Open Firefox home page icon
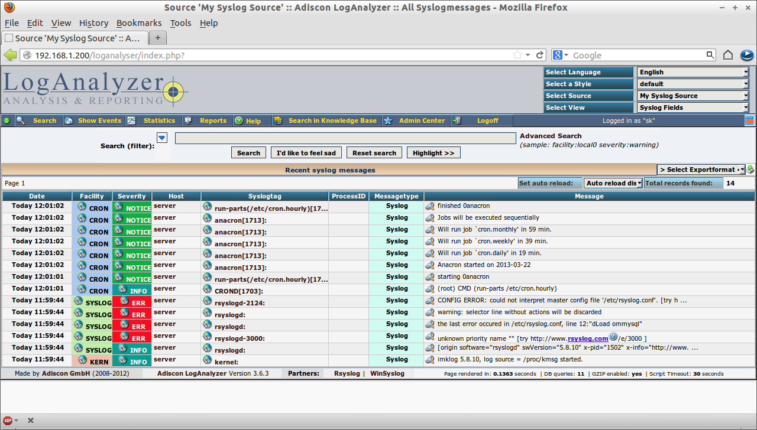Image resolution: width=757 pixels, height=430 pixels. 728,55
